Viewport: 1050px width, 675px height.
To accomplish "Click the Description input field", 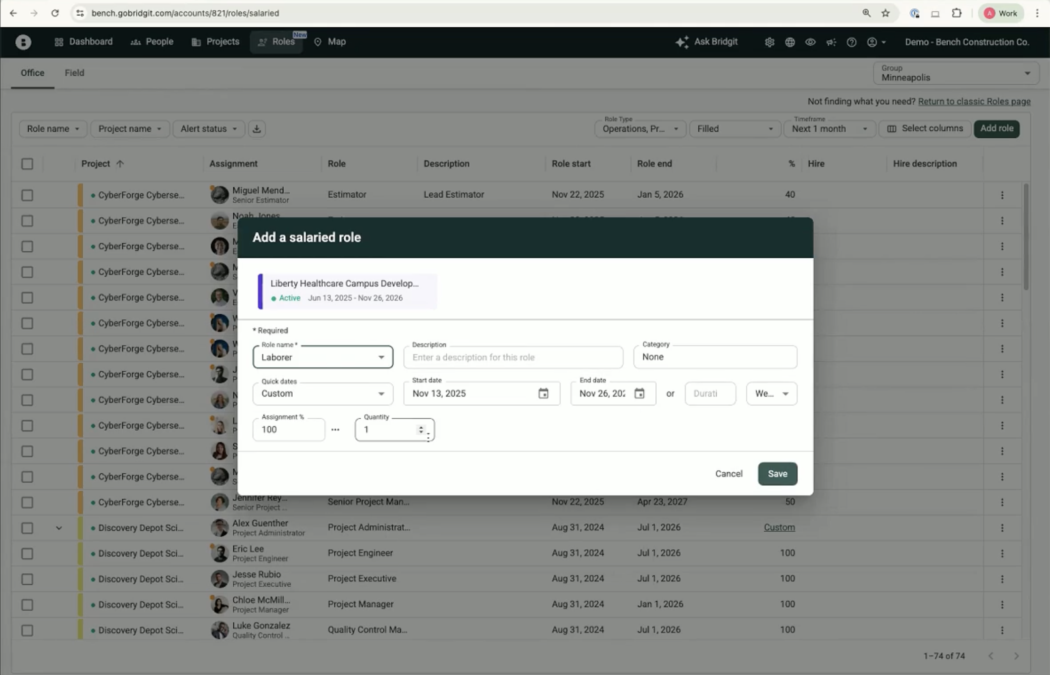I will [513, 357].
